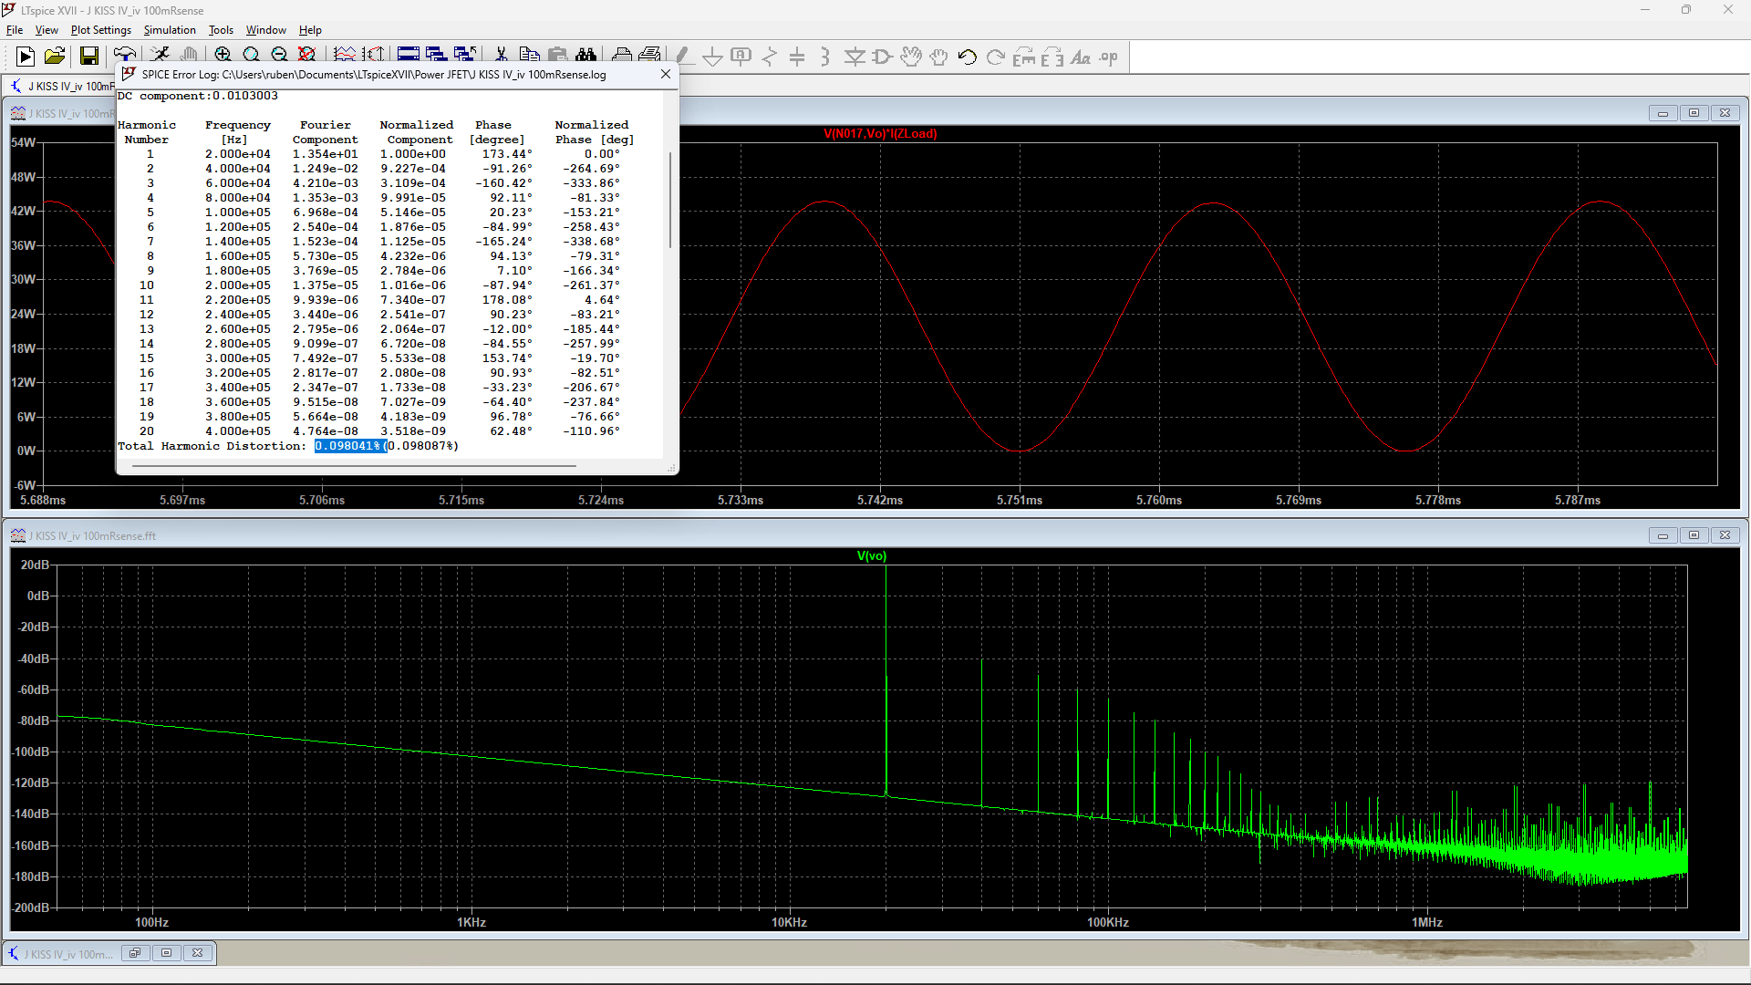The image size is (1751, 985).
Task: Zoom to full extents with crossed magnifier
Action: tap(307, 54)
